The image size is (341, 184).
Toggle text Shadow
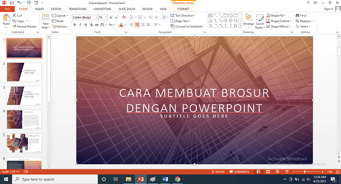point(91,24)
